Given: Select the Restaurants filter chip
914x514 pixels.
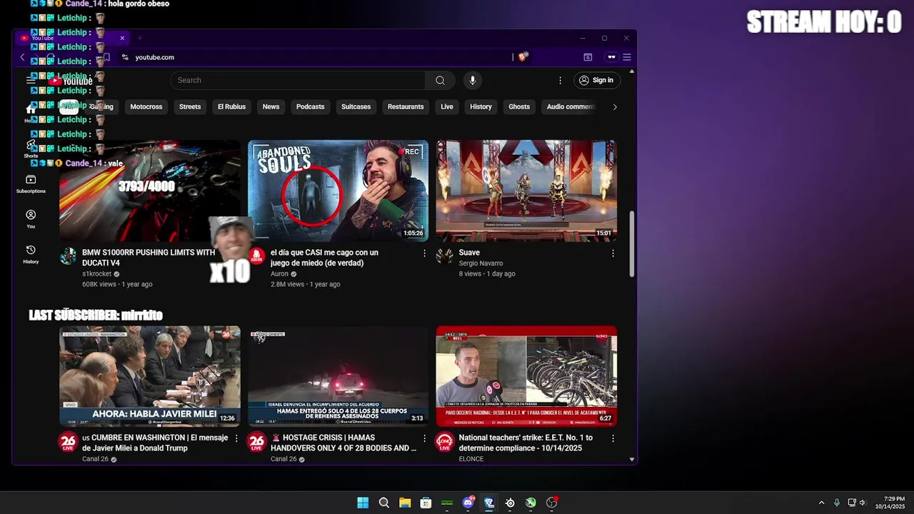Looking at the screenshot, I should click(x=406, y=106).
